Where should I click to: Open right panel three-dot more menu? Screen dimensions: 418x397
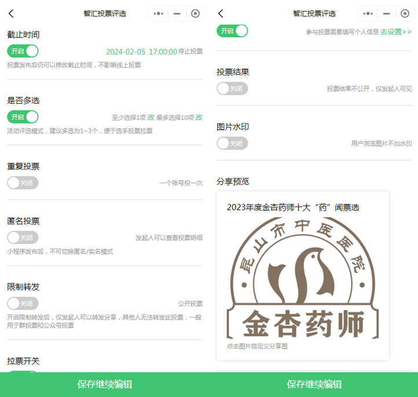[368, 13]
